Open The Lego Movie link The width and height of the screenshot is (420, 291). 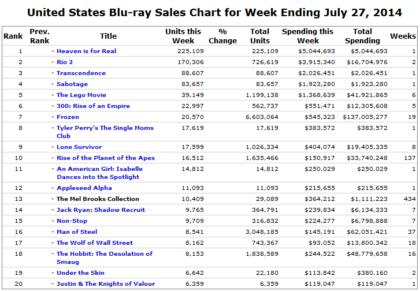pyautogui.click(x=81, y=95)
